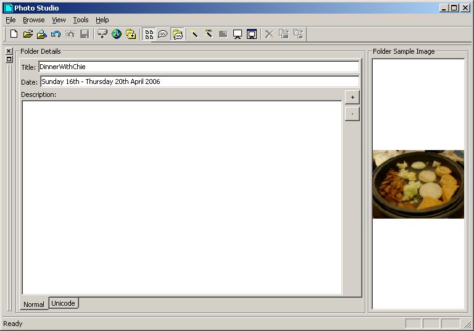Screen dimensions: 474x331
Task: Click the dark full-screen slideshow icon
Action: tap(252, 34)
